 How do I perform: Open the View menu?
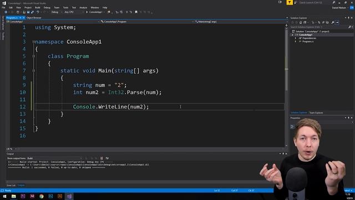[x=18, y=7]
